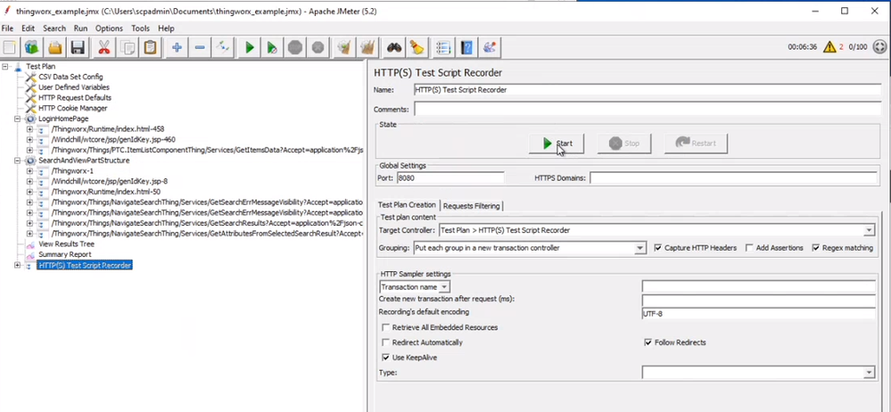
Task: Toggle the Regex matching checkbox
Action: [816, 248]
